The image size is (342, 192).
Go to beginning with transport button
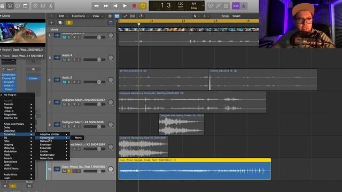click(115, 6)
